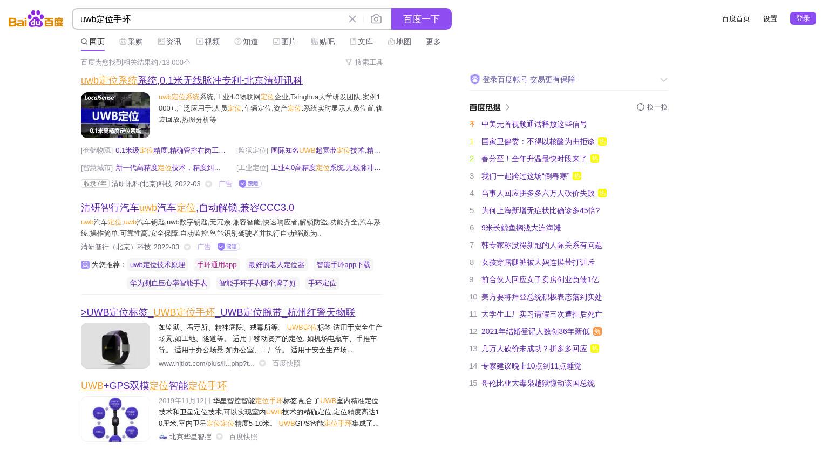Expand arrow beside www.hjtiot.com URL

click(x=262, y=364)
